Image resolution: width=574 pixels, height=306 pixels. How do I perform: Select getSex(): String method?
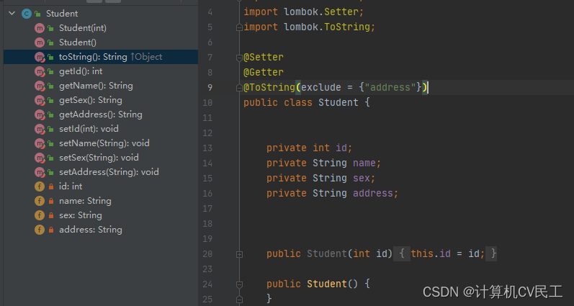point(101,100)
